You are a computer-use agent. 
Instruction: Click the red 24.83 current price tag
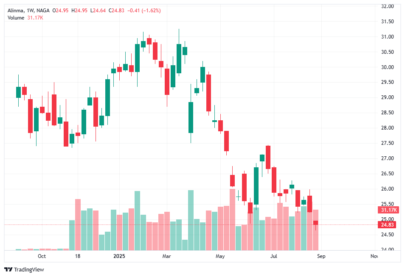coord(388,224)
